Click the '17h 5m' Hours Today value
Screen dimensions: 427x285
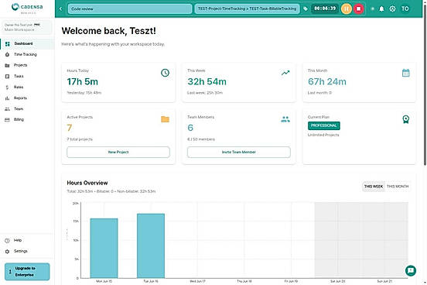tap(83, 81)
